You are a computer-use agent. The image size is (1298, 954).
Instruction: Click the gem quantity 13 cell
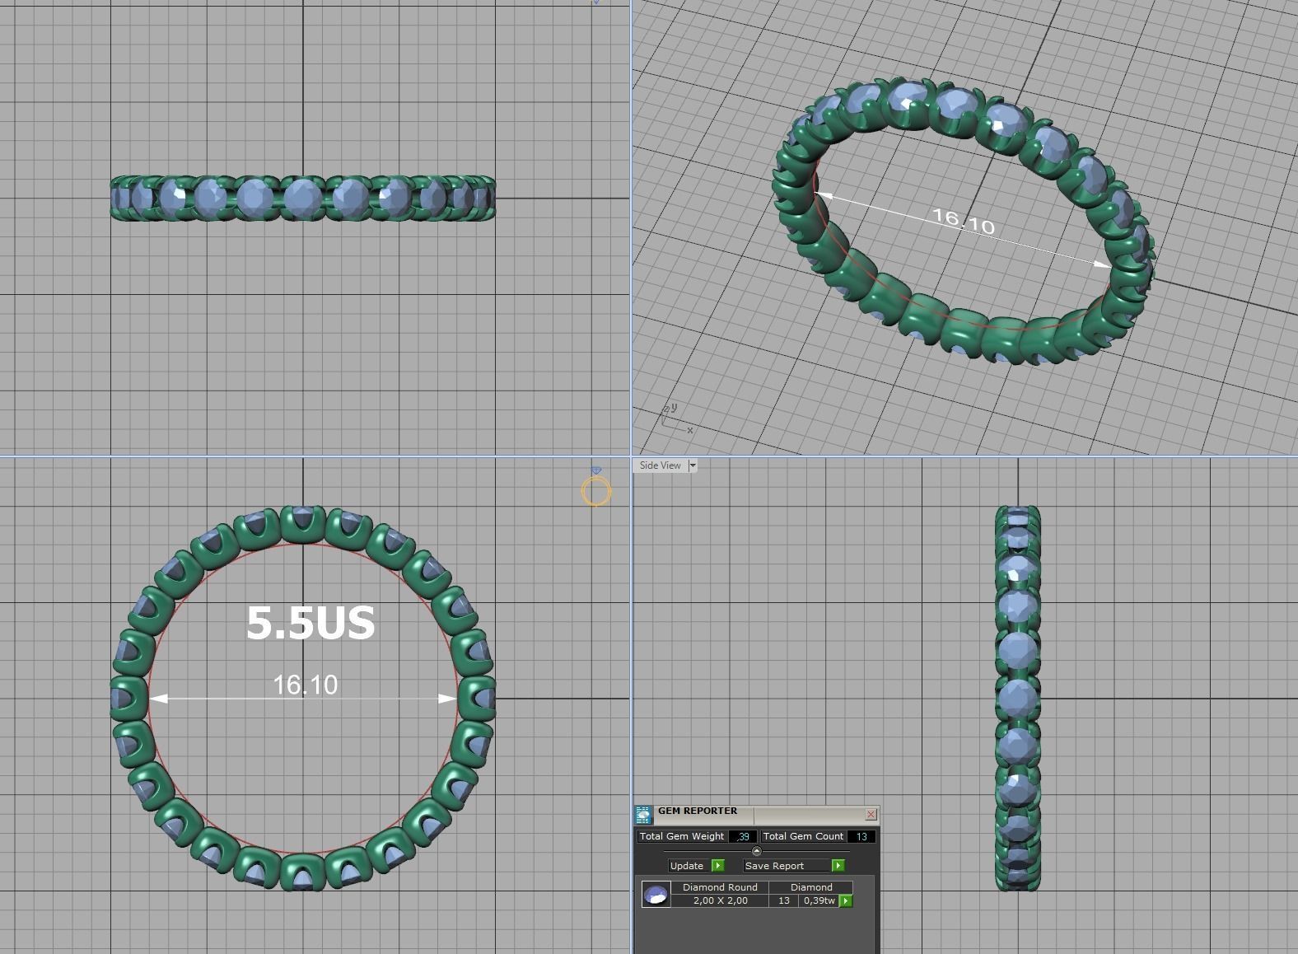click(784, 900)
